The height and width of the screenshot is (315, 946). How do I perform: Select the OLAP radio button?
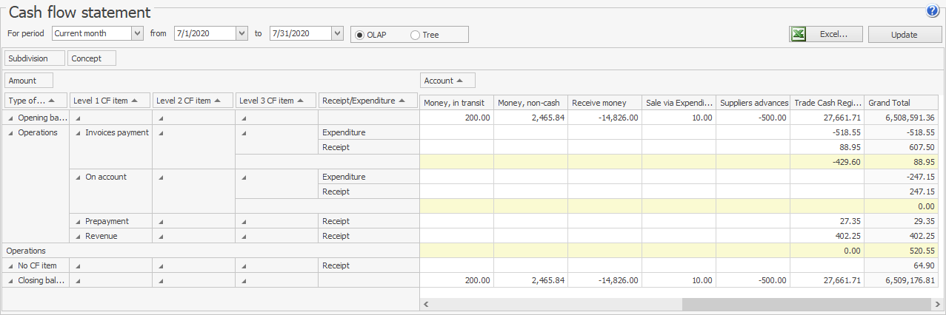coord(361,35)
